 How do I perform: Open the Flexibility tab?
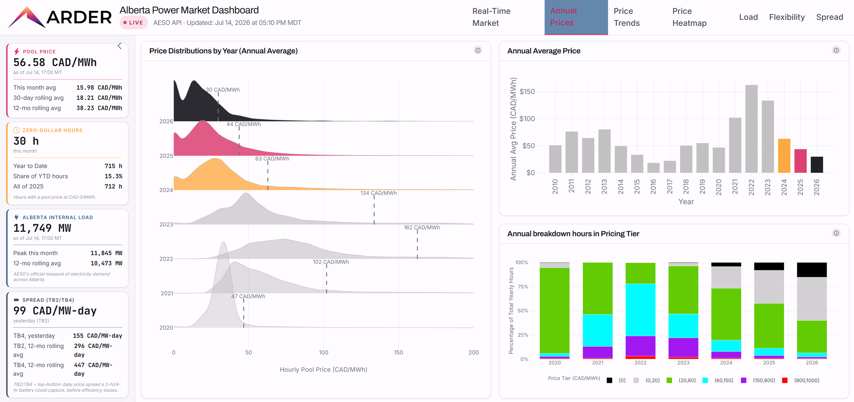click(787, 17)
